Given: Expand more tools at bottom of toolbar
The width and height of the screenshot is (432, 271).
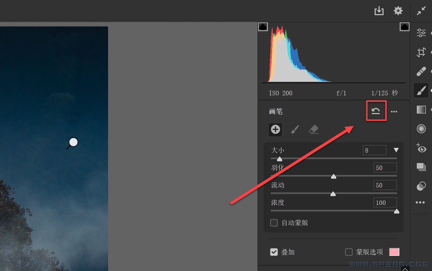Looking at the screenshot, I should pyautogui.click(x=420, y=202).
